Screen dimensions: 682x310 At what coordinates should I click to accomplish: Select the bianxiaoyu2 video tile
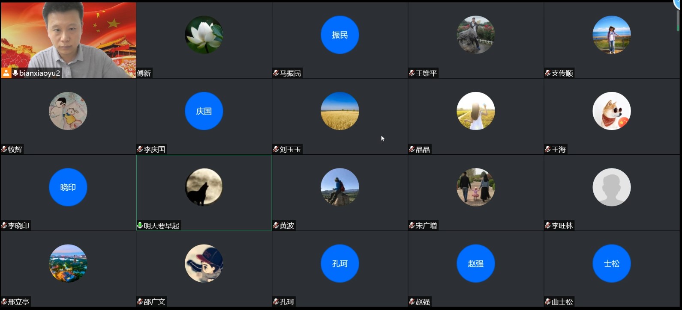pos(69,38)
